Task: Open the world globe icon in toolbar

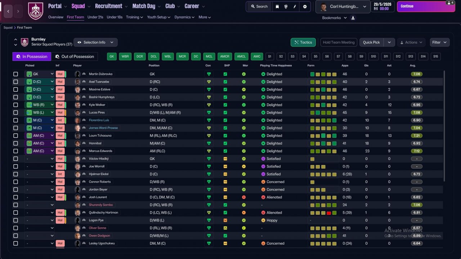Action: tap(286, 6)
